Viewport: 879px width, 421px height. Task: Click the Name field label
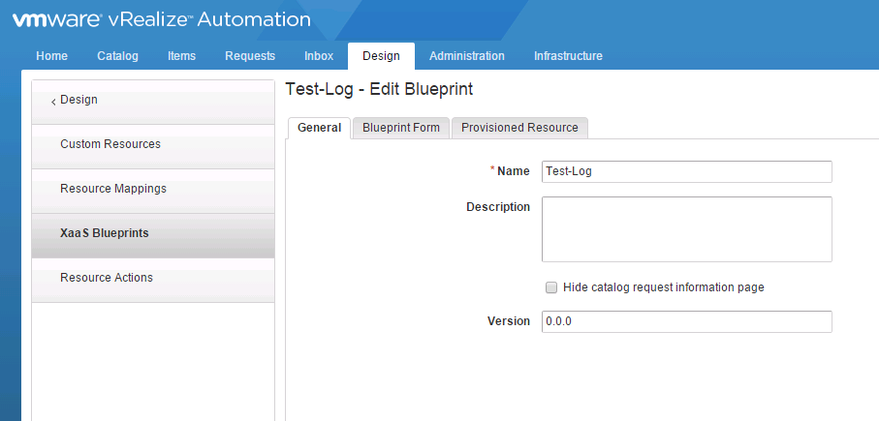point(513,171)
